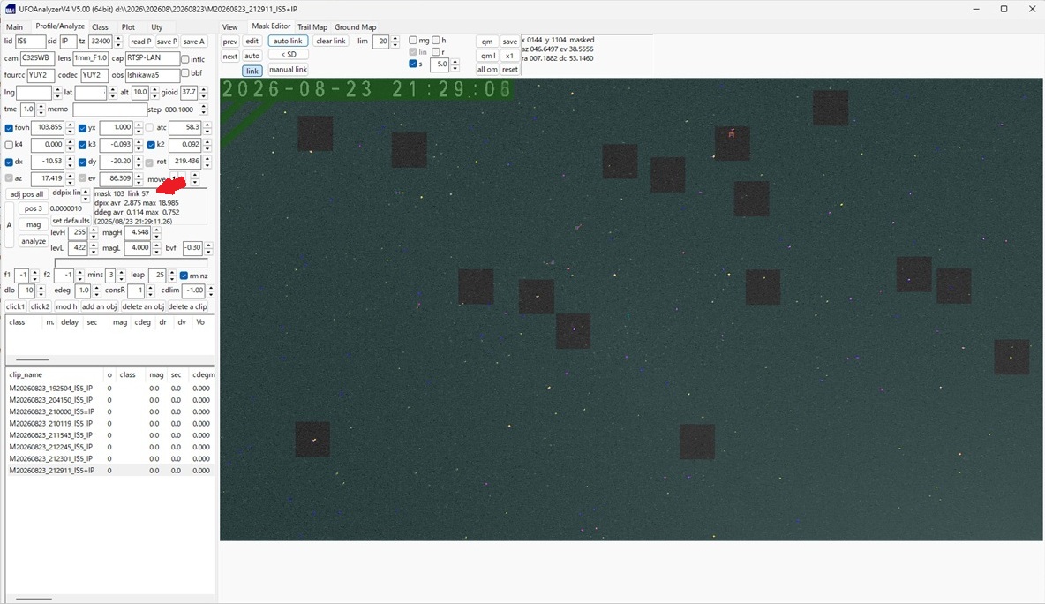This screenshot has width=1045, height=604.
Task: Click the pos 3 button
Action: [x=34, y=208]
